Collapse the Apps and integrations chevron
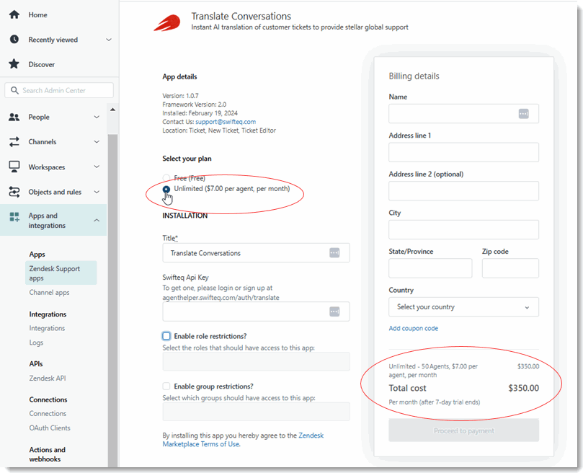The height and width of the screenshot is (473, 583). point(97,221)
